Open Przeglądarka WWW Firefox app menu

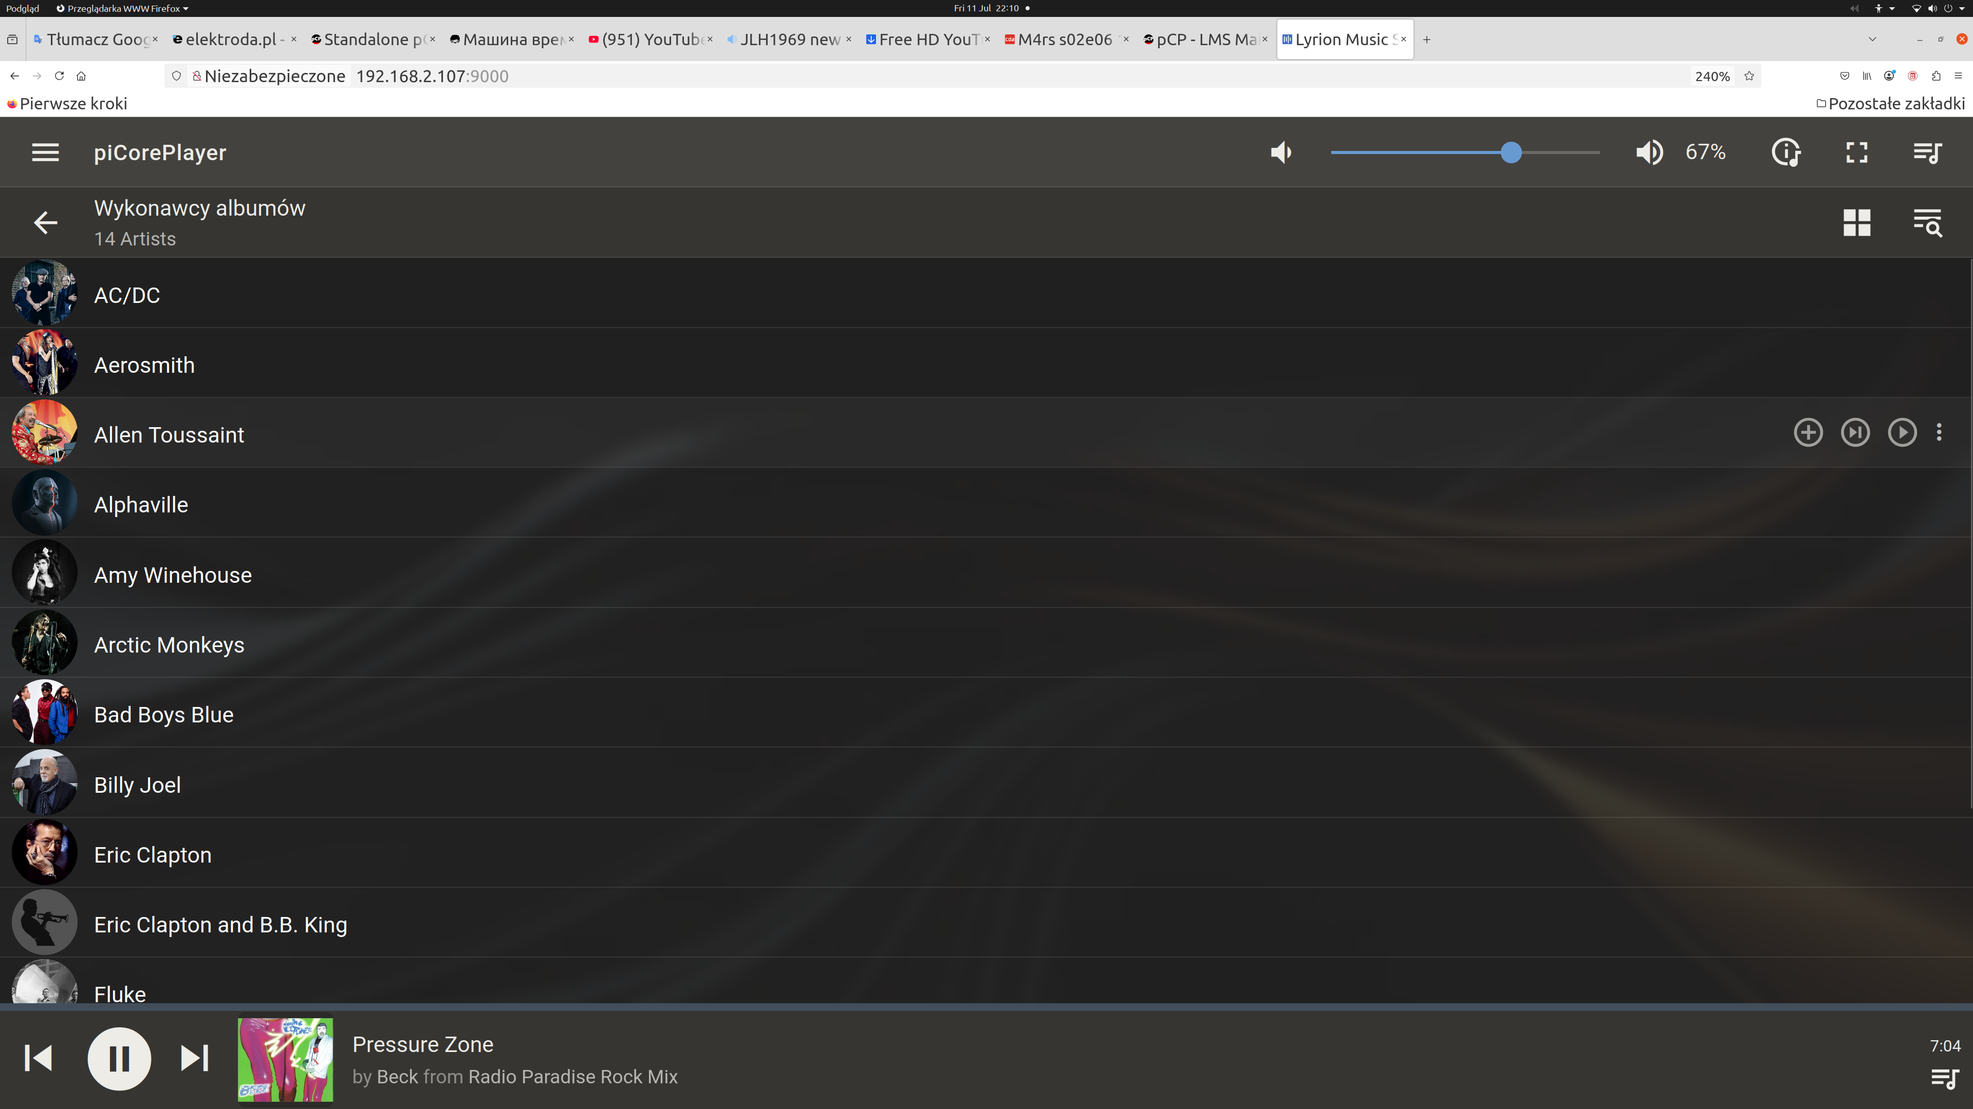(x=123, y=8)
